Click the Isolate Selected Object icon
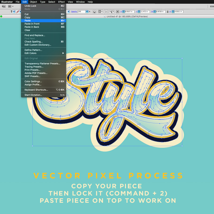 click(106, 12)
